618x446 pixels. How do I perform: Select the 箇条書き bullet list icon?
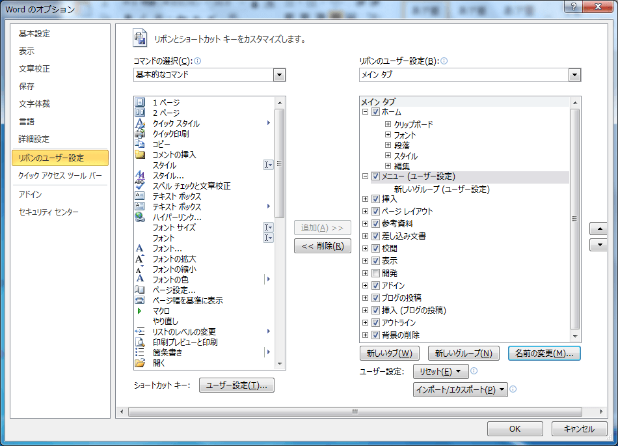(140, 352)
